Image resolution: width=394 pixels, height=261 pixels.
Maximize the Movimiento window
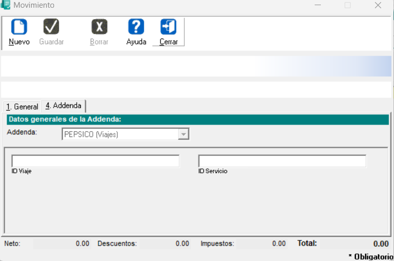[348, 5]
